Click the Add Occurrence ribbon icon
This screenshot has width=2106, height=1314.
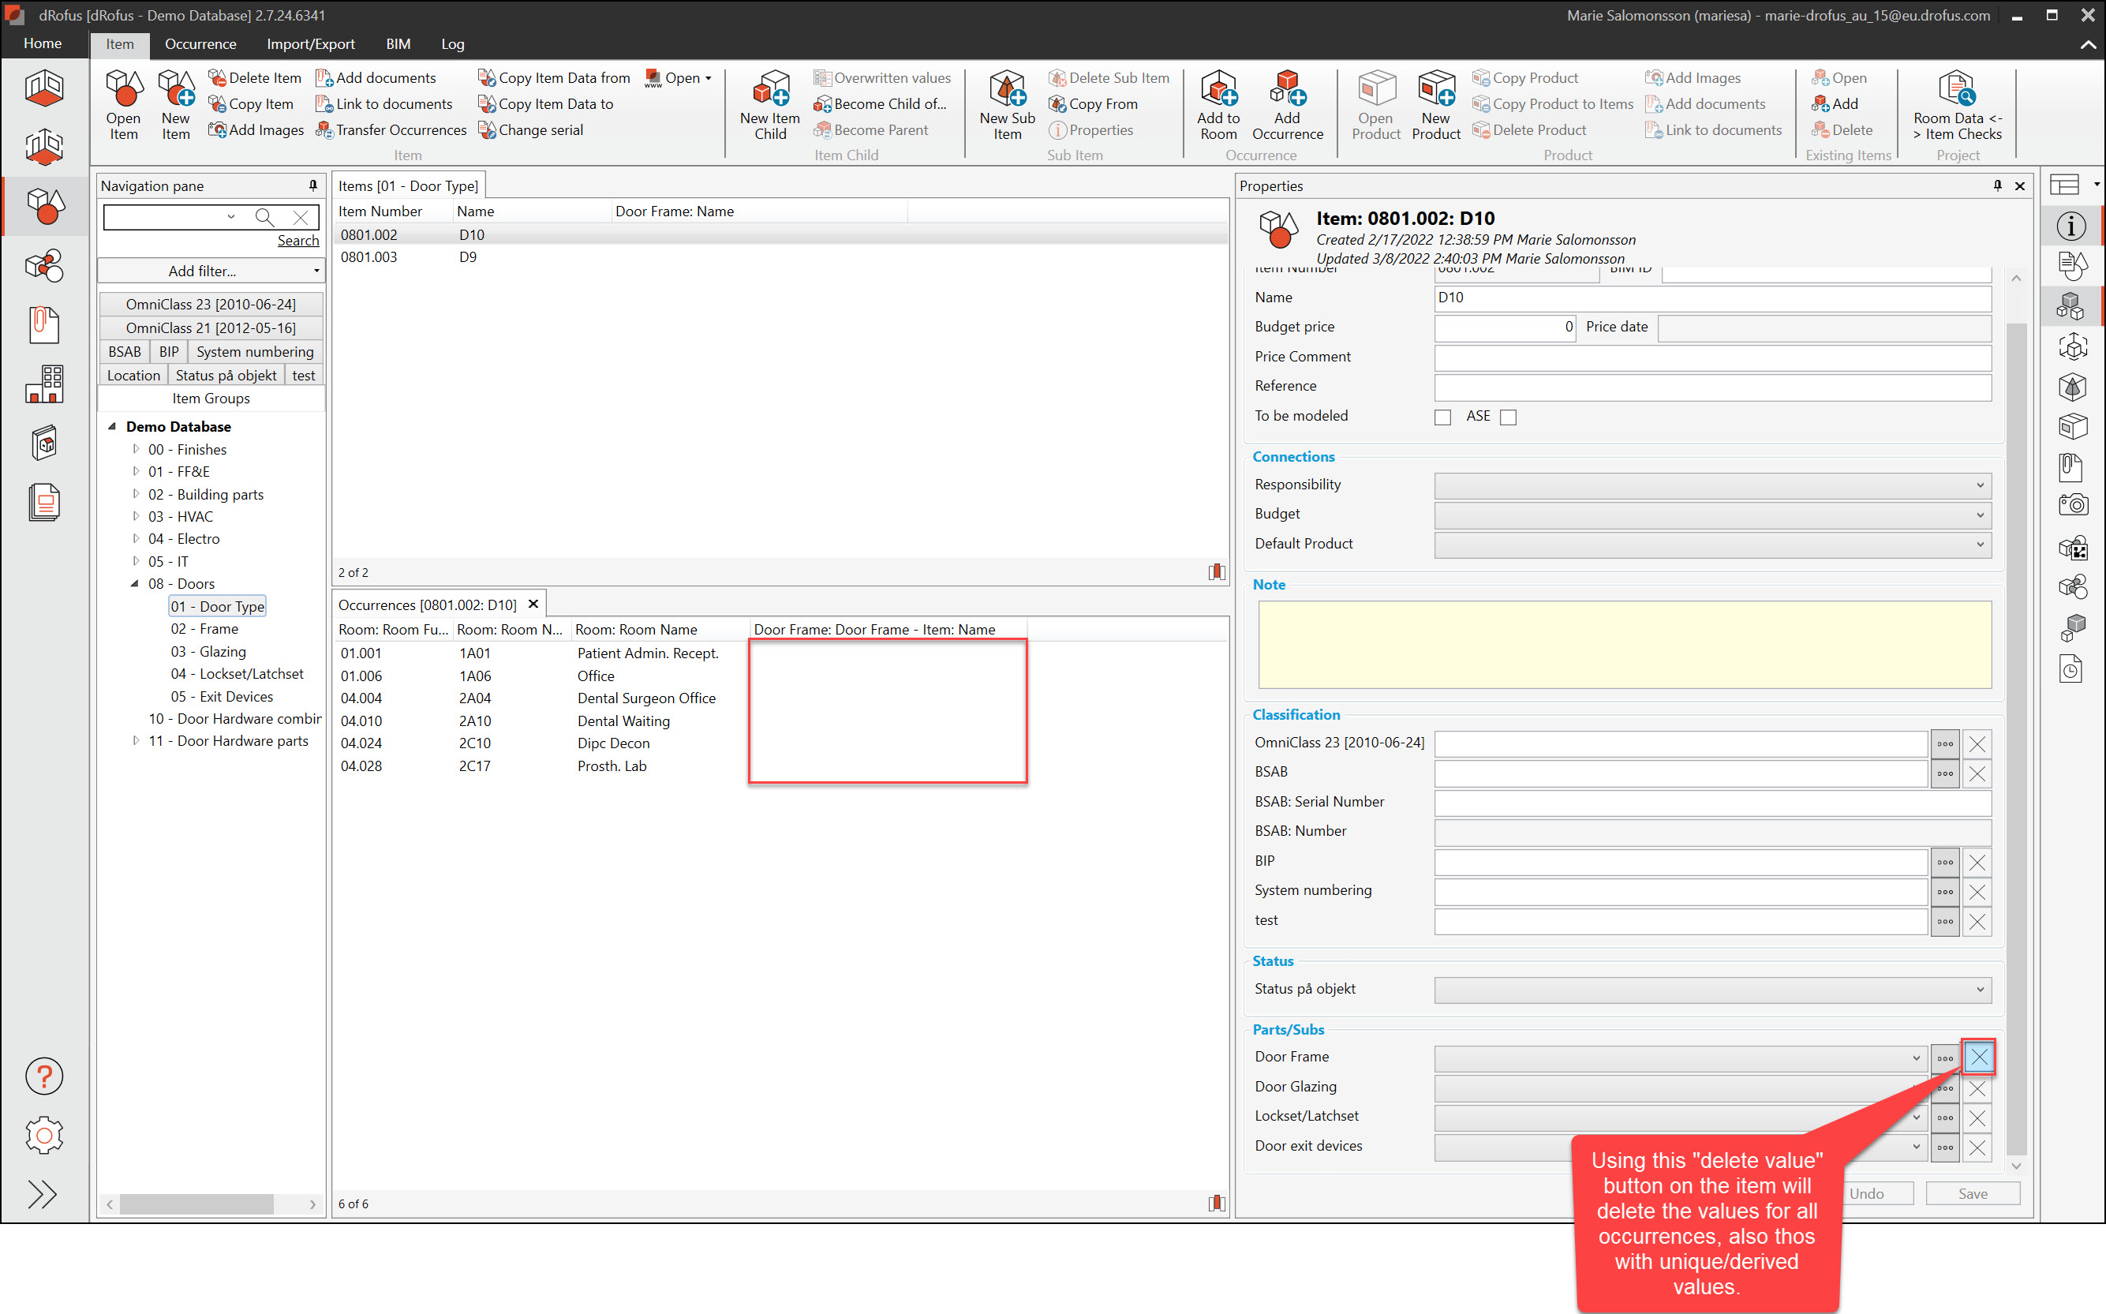click(1287, 104)
